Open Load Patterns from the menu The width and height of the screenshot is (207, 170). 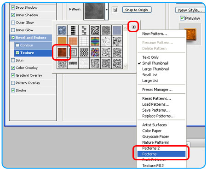tap(156, 104)
